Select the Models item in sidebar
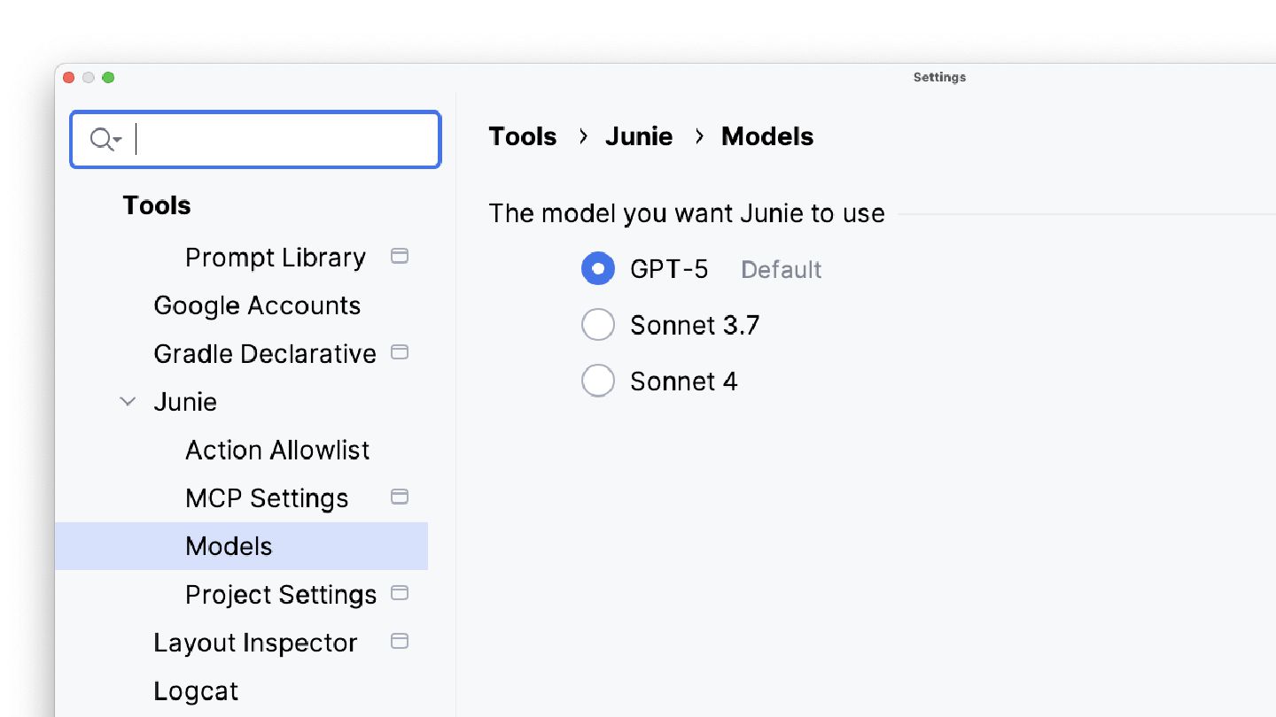 241,546
